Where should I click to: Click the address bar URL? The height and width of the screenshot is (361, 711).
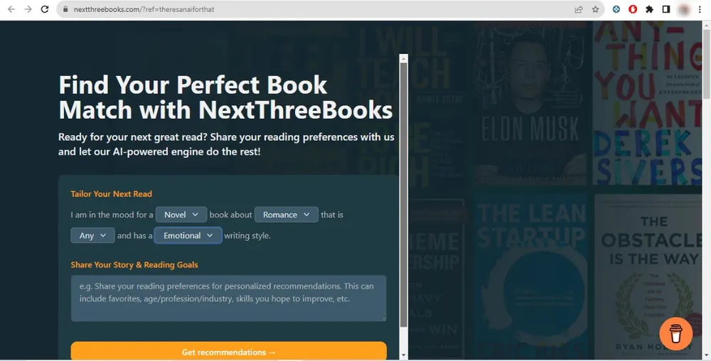(x=144, y=10)
